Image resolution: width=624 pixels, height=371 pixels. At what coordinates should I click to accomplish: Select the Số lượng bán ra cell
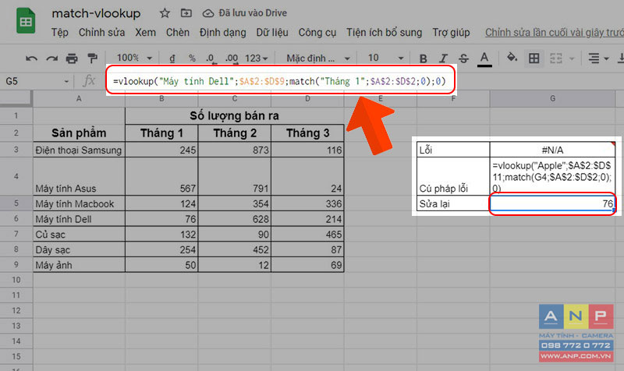[235, 115]
